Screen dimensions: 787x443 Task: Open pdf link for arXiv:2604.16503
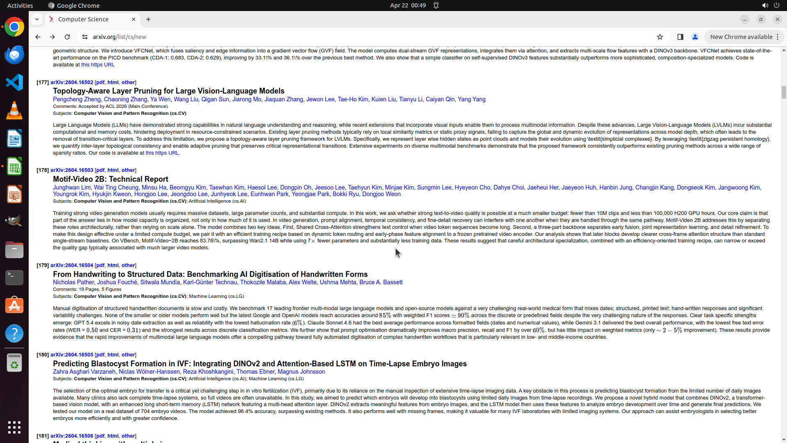pos(100,170)
